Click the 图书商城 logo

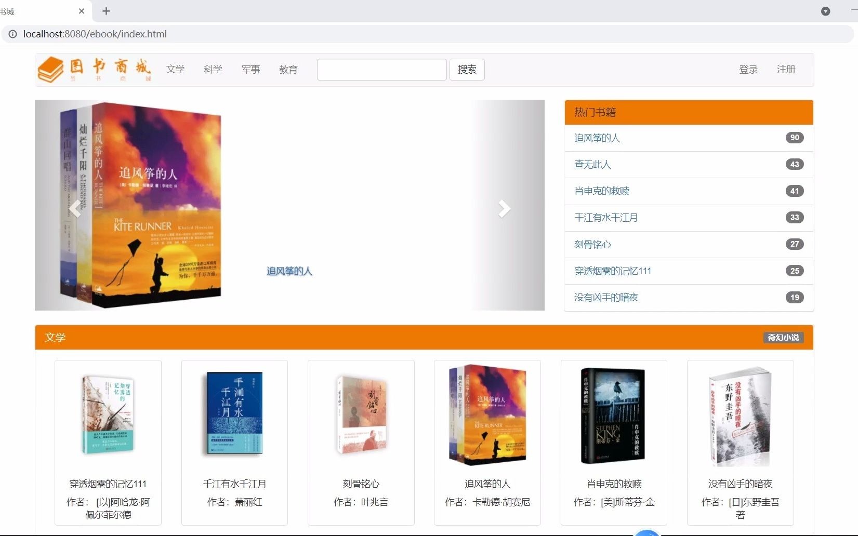95,69
